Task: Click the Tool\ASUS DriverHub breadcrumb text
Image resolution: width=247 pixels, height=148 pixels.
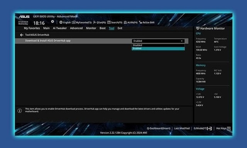Action: click(x=37, y=35)
